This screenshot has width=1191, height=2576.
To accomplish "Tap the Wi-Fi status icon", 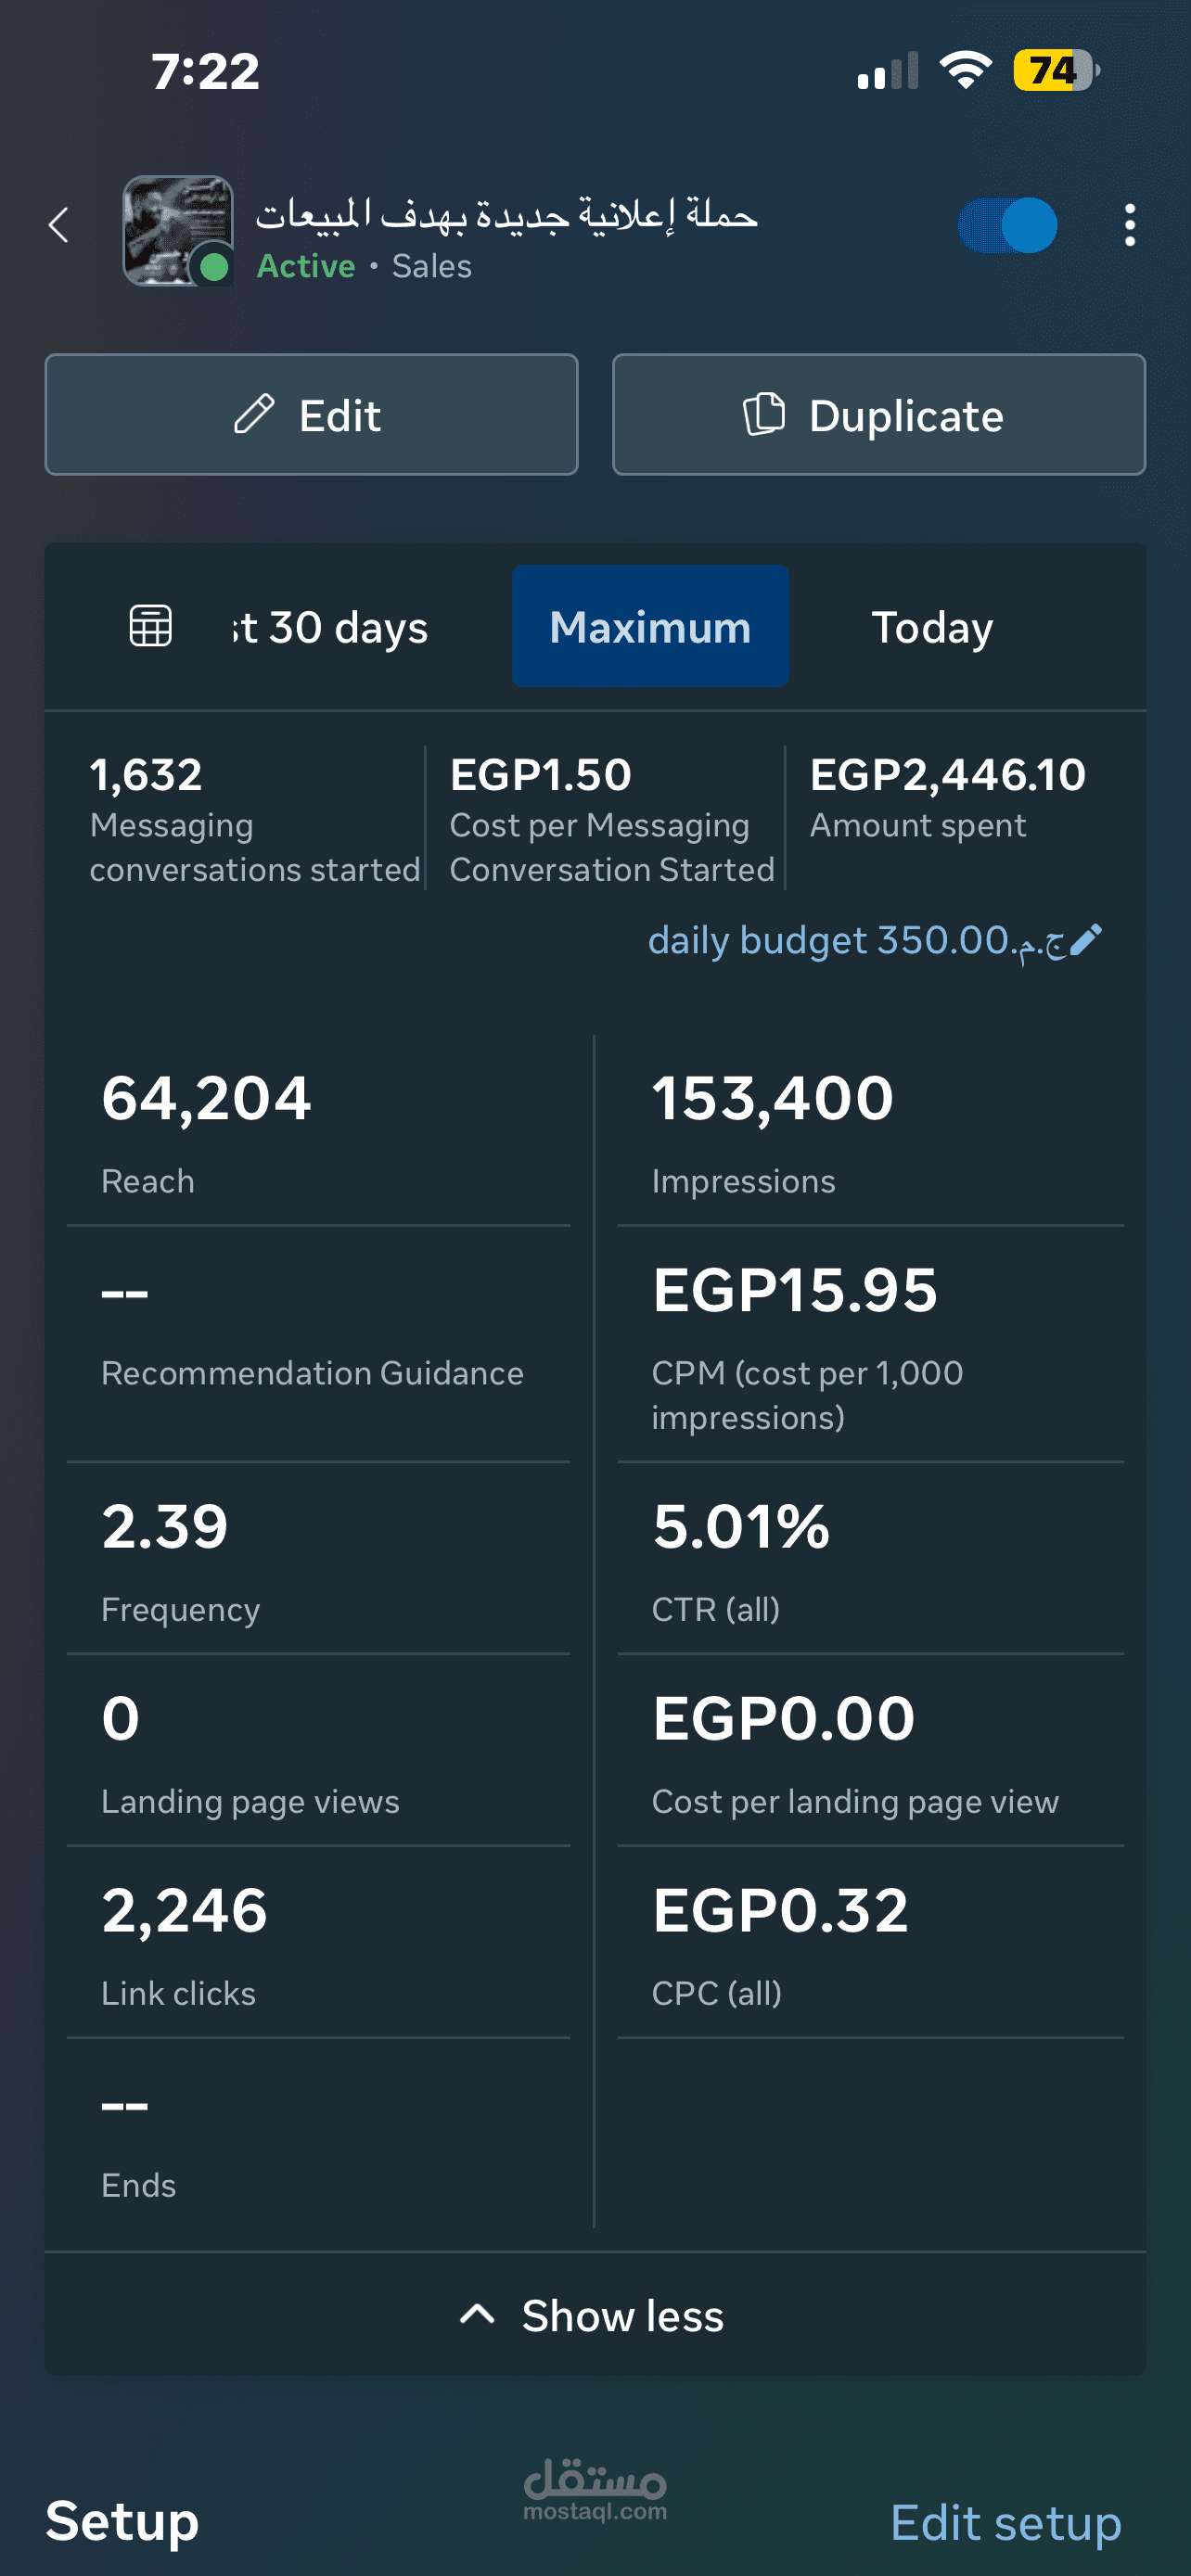I will tap(965, 71).
